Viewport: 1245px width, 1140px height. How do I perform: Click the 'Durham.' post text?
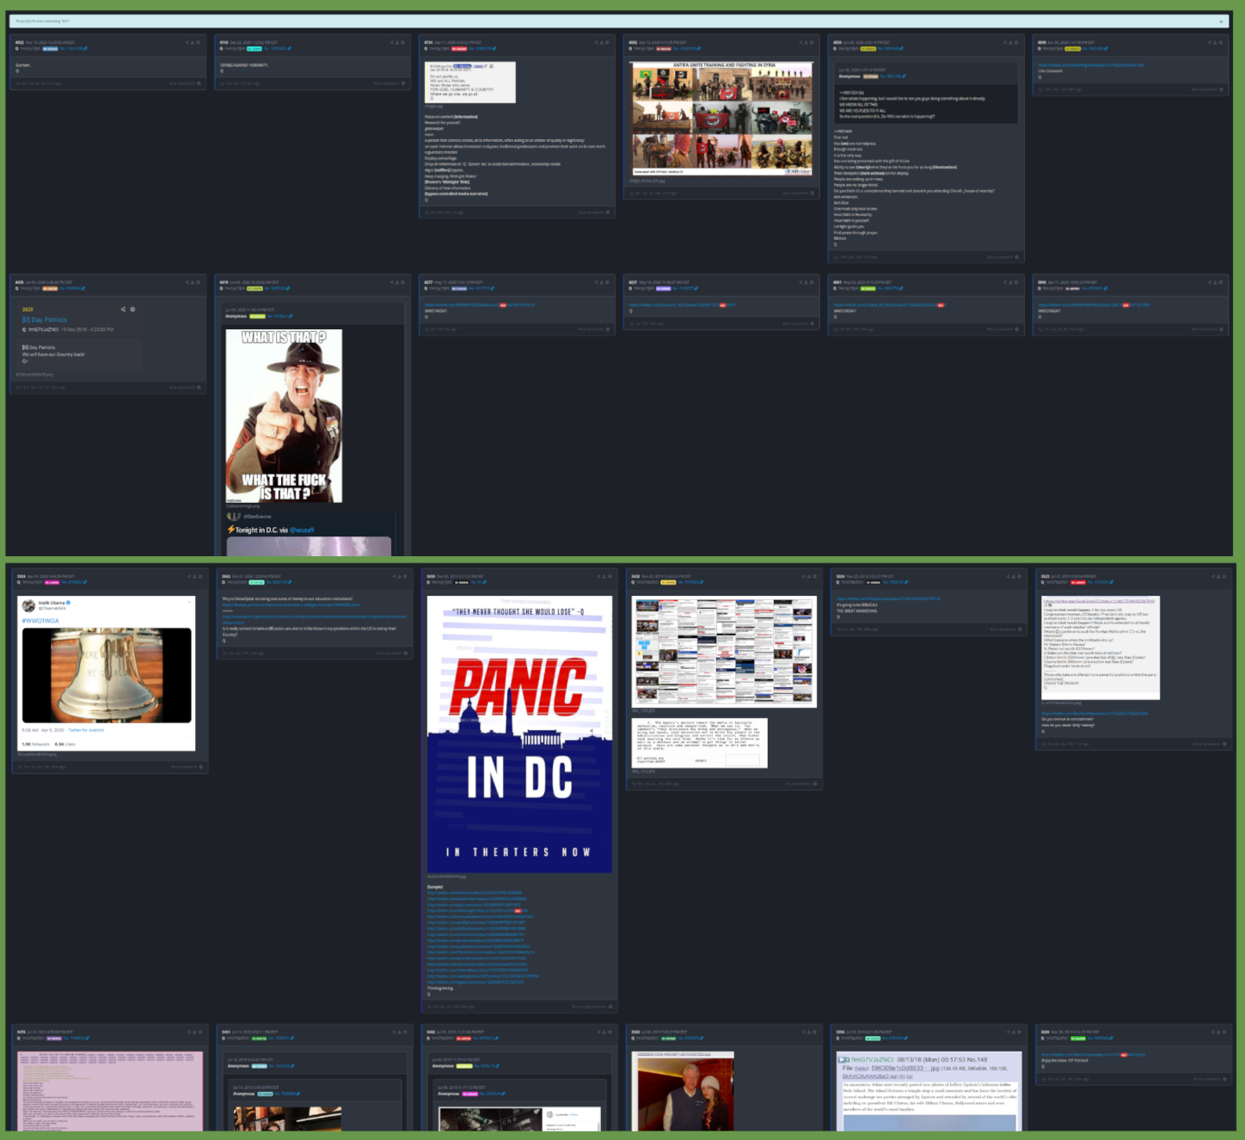(x=23, y=65)
